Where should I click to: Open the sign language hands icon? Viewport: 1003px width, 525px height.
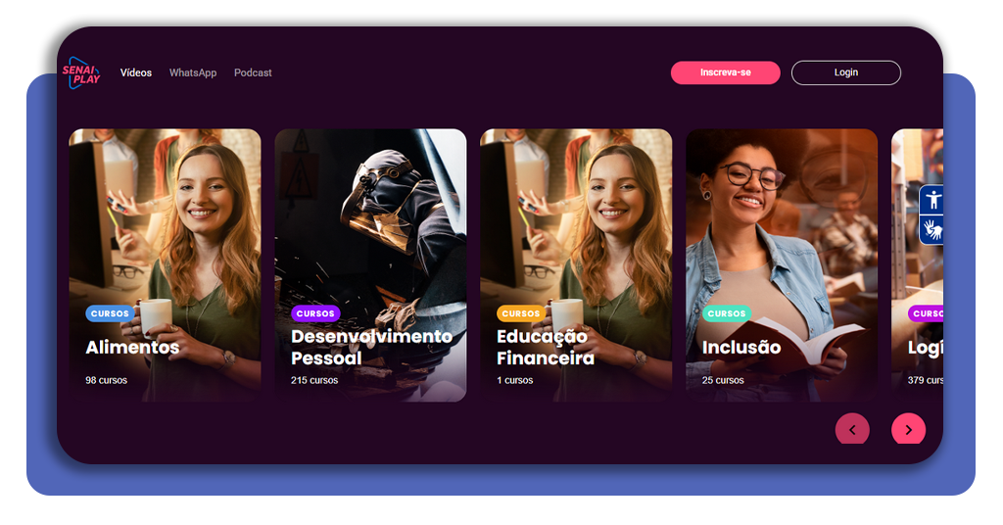(932, 229)
